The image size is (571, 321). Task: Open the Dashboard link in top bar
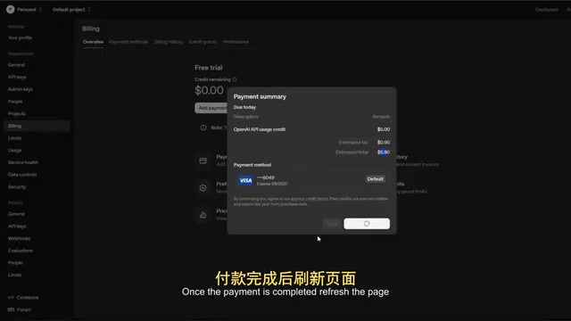coord(547,10)
